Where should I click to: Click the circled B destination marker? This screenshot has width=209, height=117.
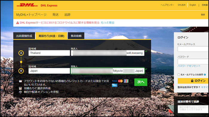(21, 71)
